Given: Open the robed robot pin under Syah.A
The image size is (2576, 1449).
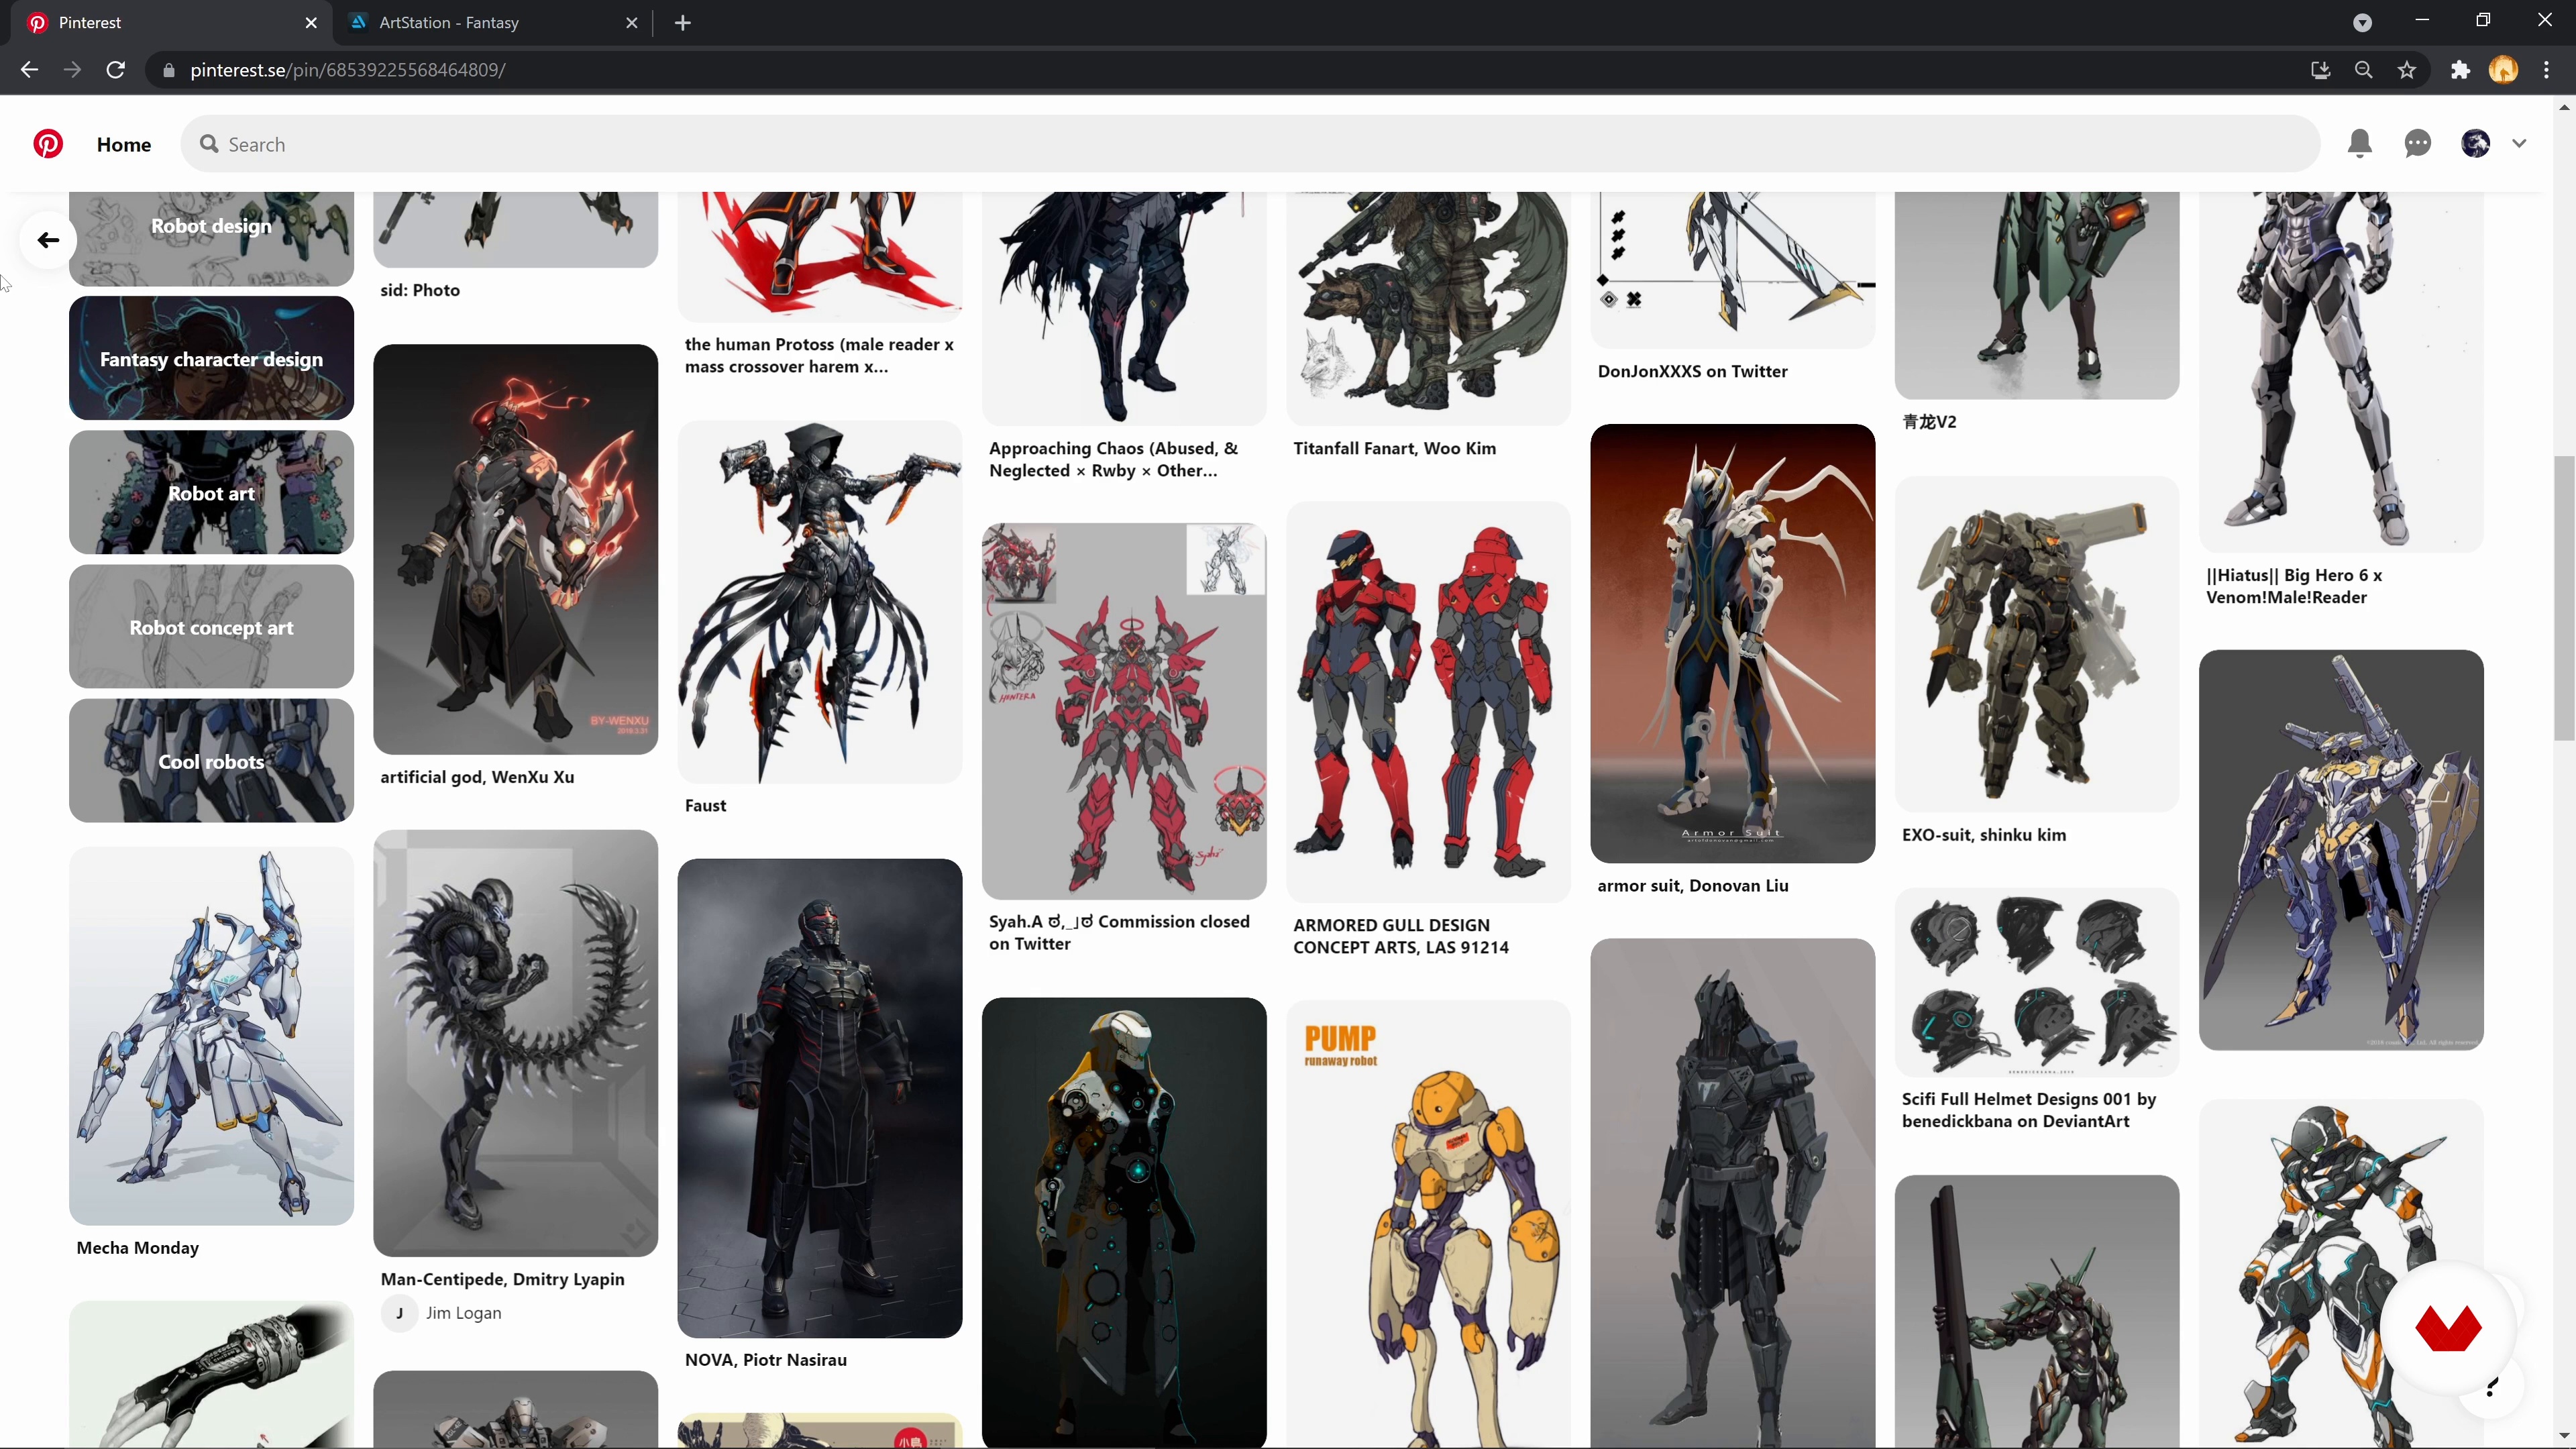Looking at the screenshot, I should click(1123, 1222).
